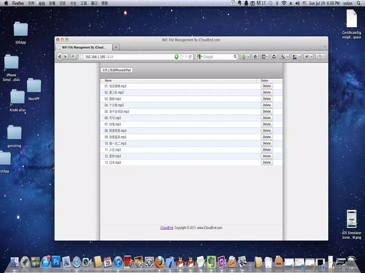Screen dimensions: 365x273
Task: Open the 工具 menu
Action: pyautogui.click(x=83, y=3)
